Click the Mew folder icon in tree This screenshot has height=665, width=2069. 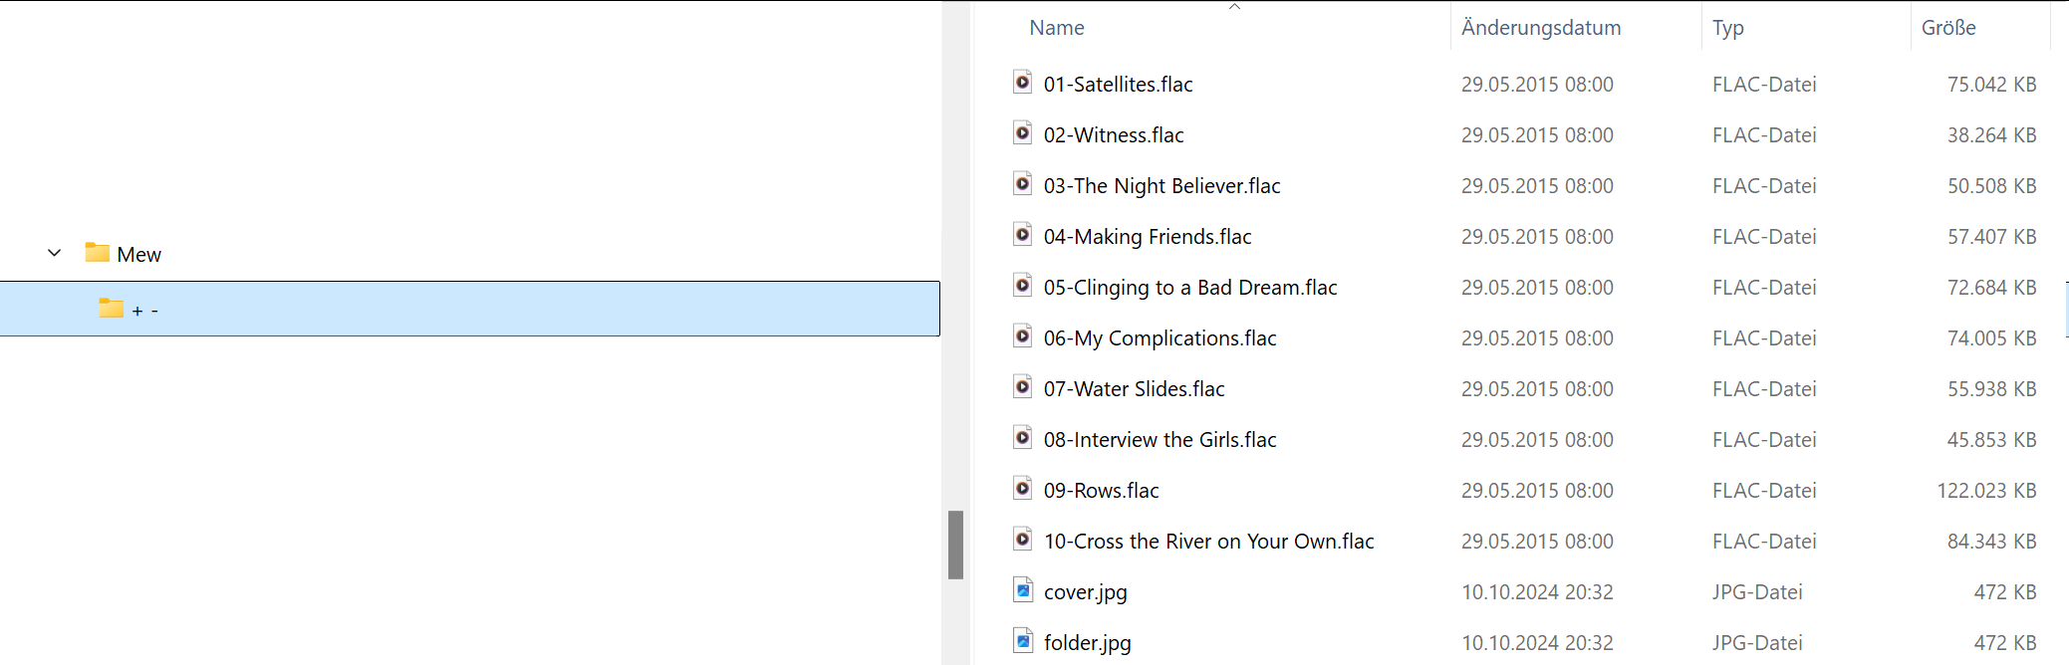pos(97,253)
